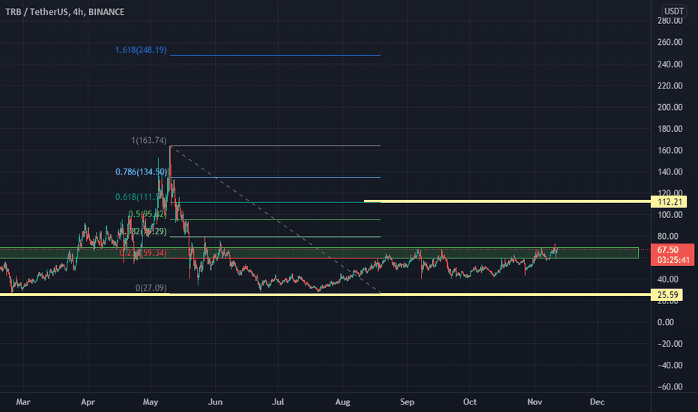Select the upper yellow horizontal line
This screenshot has height=412, width=698.
pos(507,202)
